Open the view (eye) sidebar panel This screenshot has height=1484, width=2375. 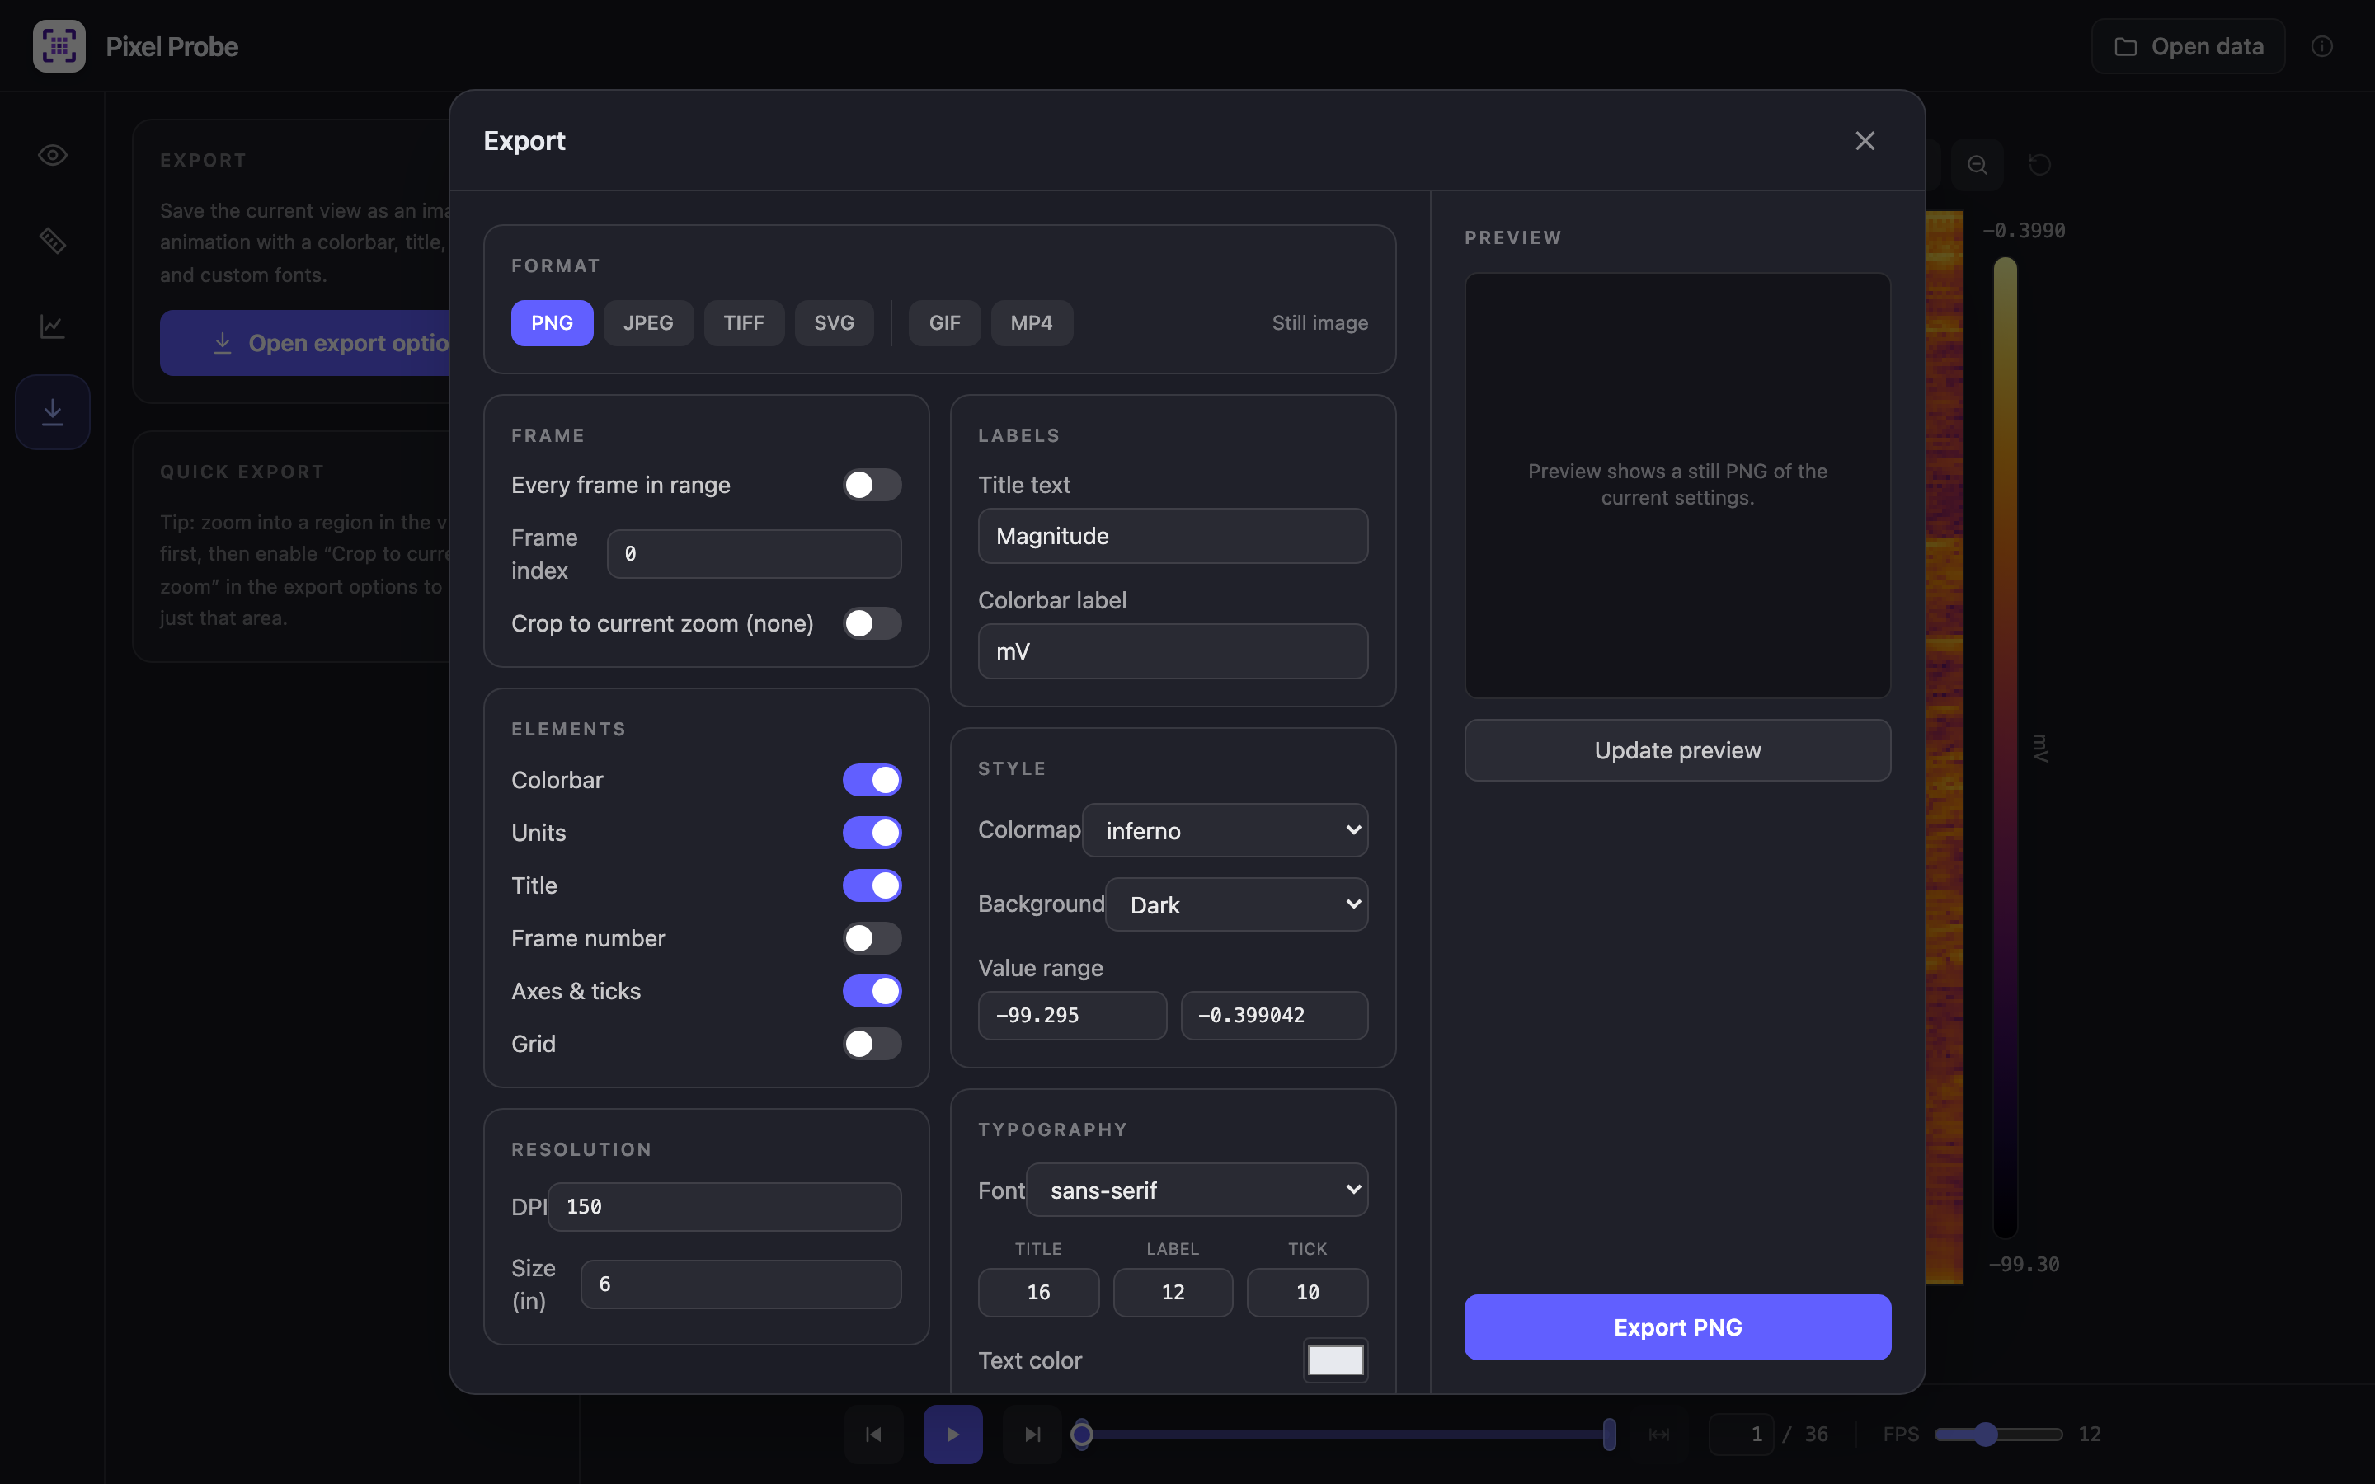53,155
